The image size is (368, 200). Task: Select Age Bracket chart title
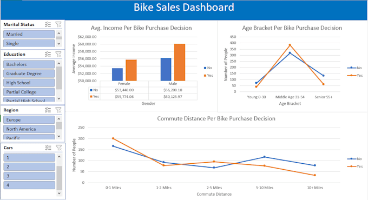pos(292,28)
